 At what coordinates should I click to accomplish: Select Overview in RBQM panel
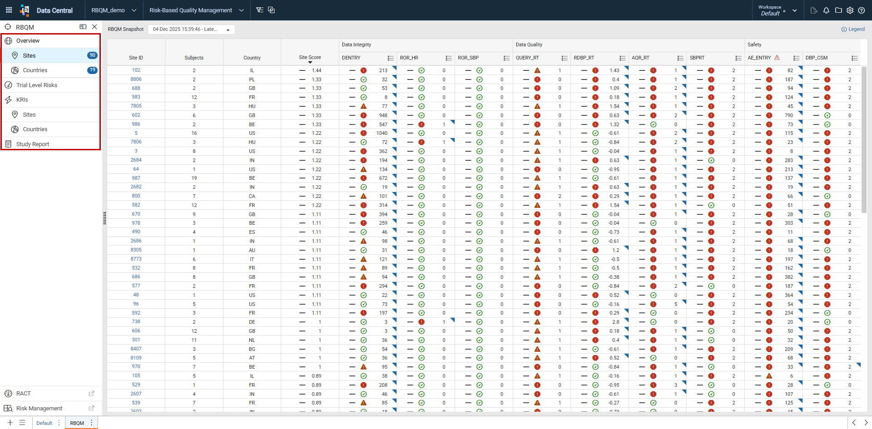(51, 41)
